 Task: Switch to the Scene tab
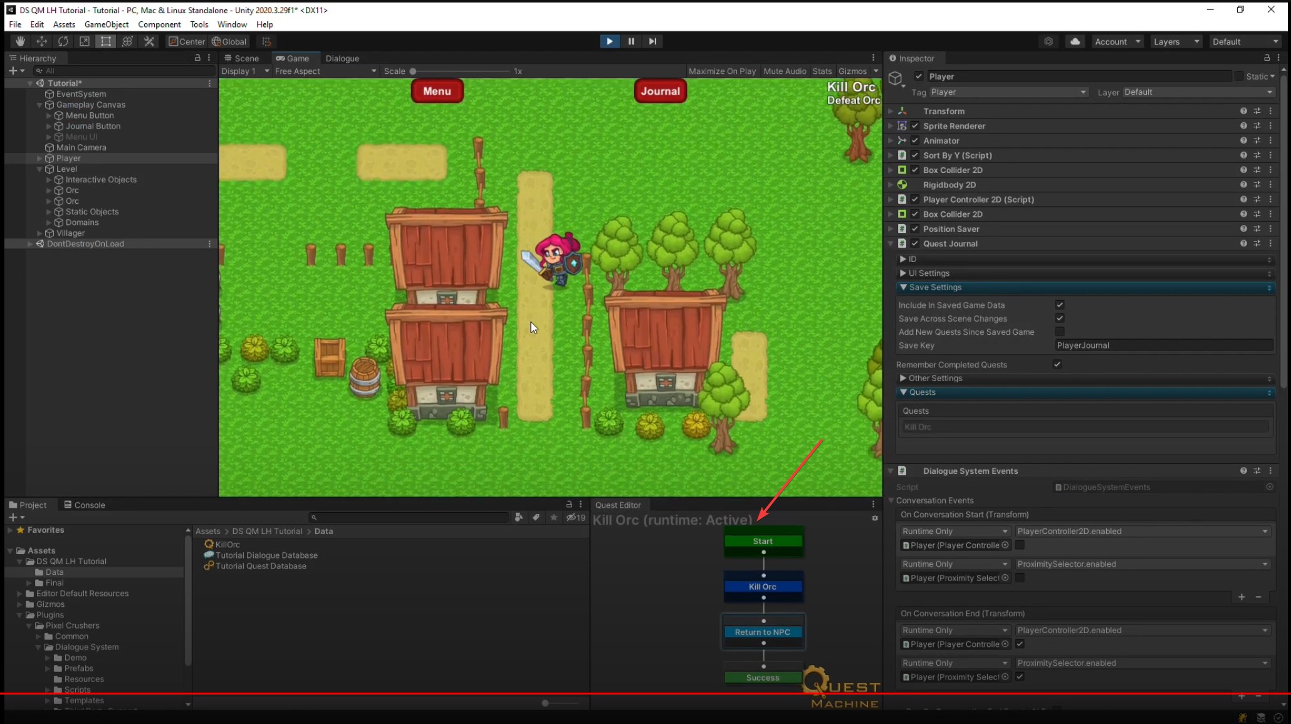click(241, 58)
